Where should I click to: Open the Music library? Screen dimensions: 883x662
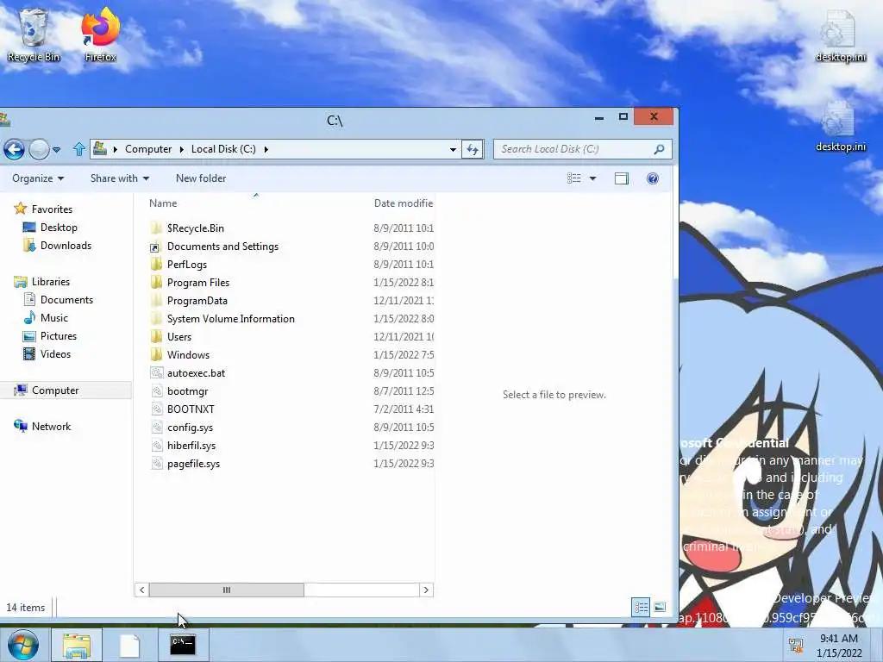point(54,318)
